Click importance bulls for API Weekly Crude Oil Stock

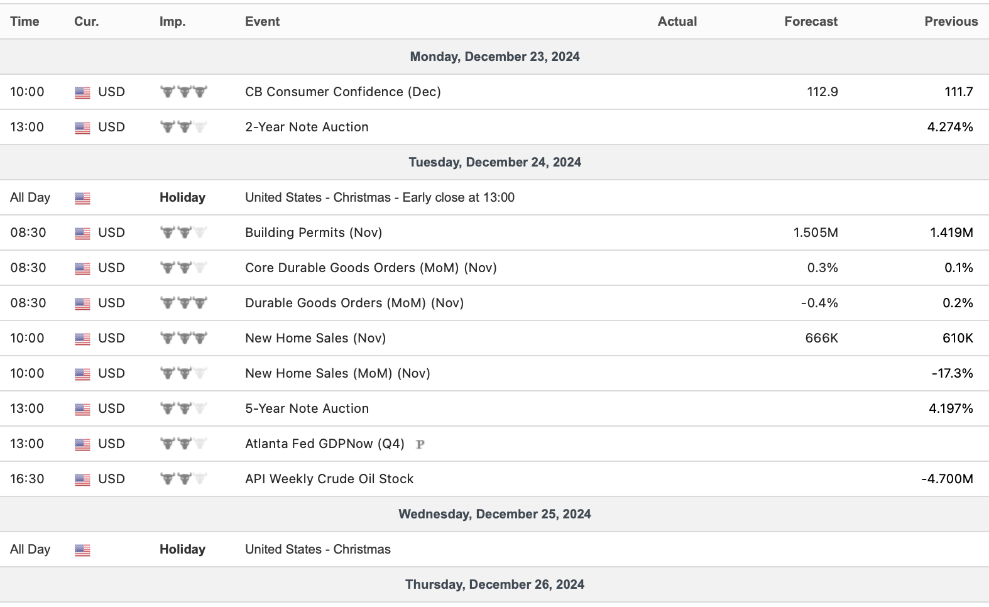tap(183, 479)
